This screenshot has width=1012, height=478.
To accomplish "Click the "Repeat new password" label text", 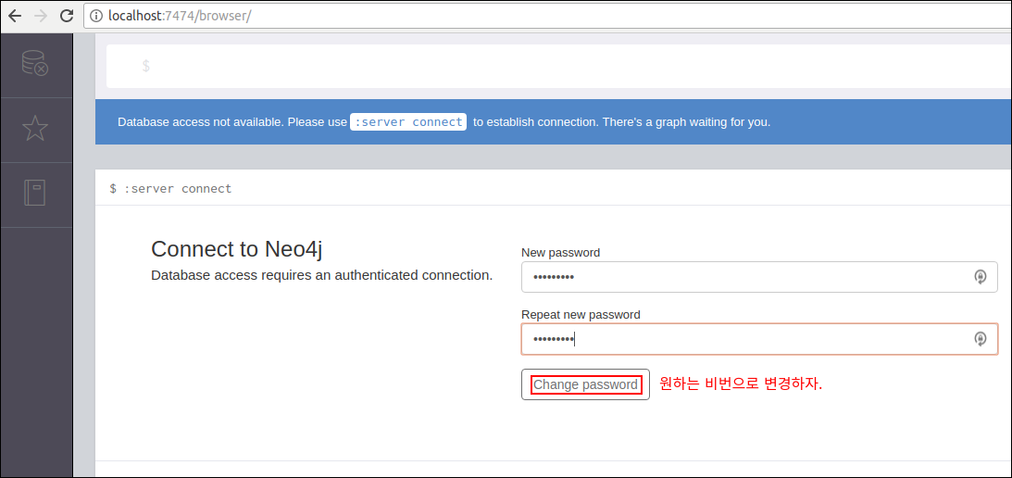I will point(581,315).
